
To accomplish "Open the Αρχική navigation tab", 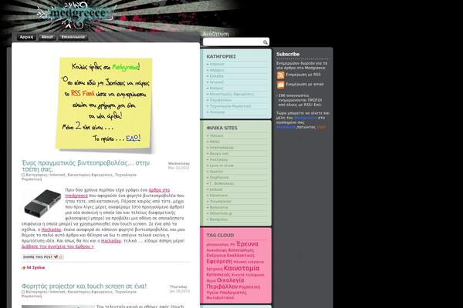I will pos(26,37).
